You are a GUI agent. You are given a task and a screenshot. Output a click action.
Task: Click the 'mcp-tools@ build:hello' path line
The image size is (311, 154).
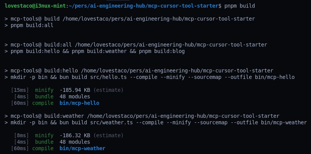point(139,70)
